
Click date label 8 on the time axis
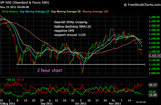point(17,101)
